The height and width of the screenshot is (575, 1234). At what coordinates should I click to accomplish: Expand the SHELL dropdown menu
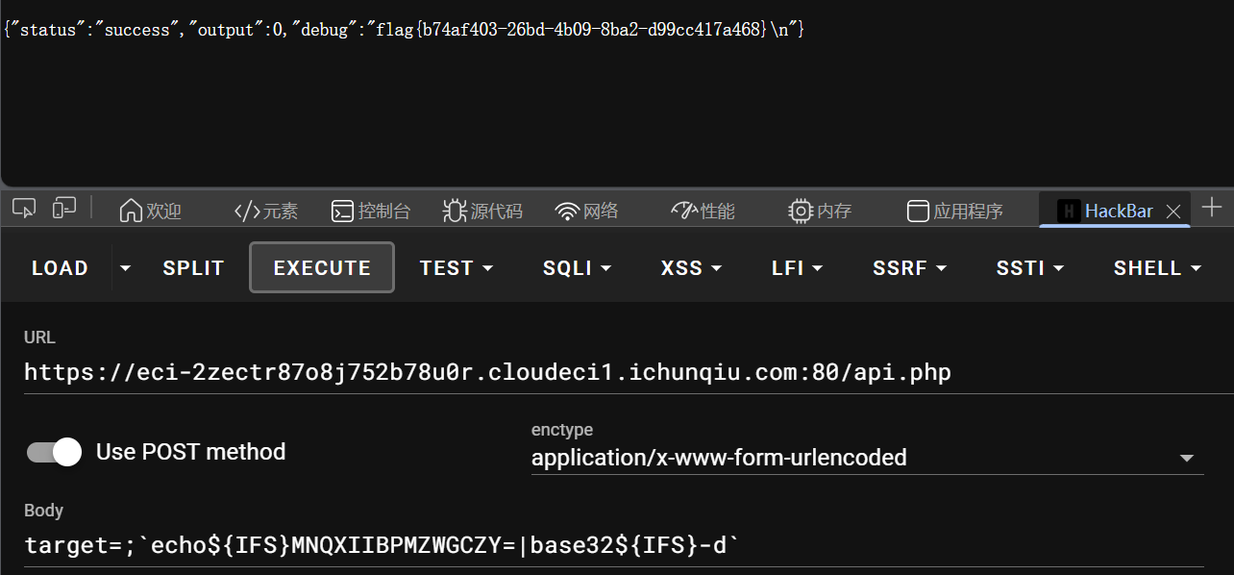pos(1157,268)
